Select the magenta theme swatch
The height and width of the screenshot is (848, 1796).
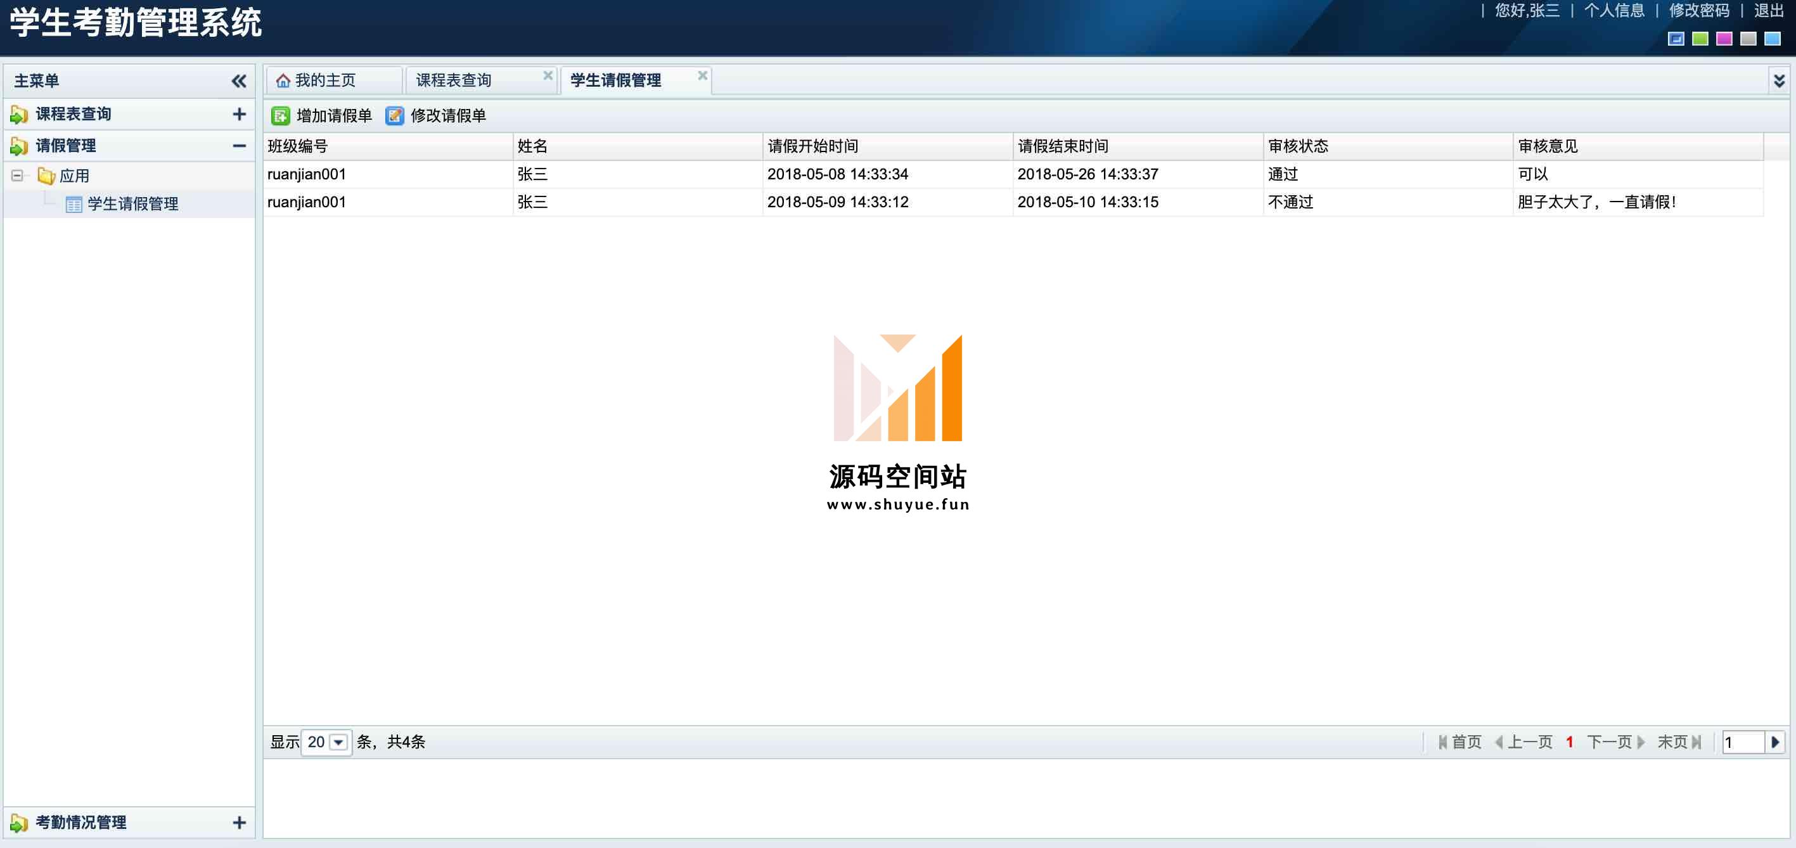(1724, 39)
